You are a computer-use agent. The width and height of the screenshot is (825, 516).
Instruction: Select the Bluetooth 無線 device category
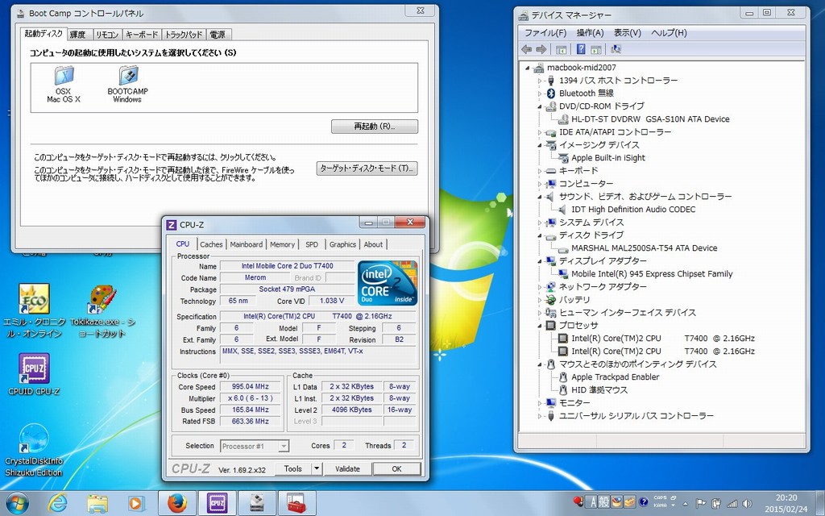[x=587, y=94]
